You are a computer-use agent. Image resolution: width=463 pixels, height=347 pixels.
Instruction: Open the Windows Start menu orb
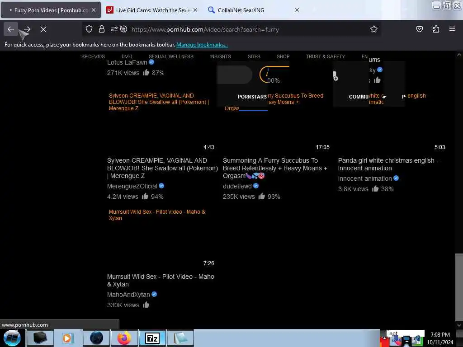[12, 338]
